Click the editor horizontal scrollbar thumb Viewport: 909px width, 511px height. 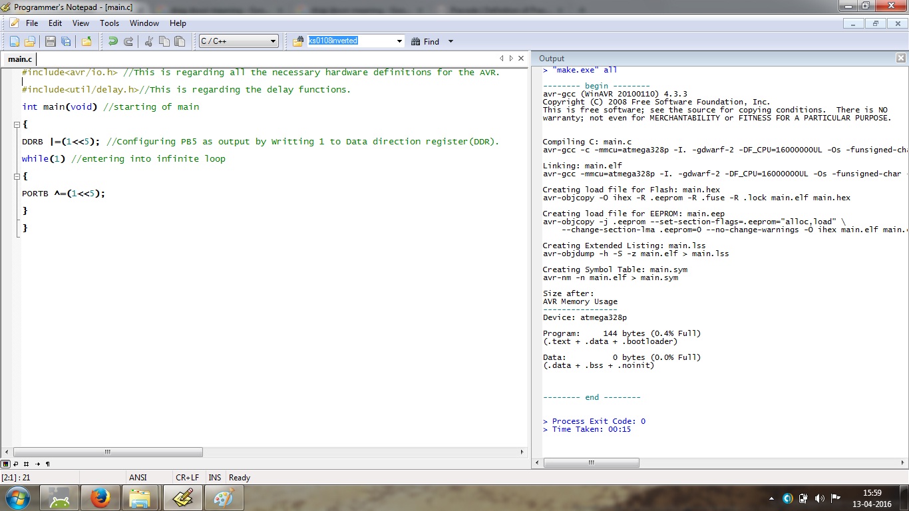pos(107,452)
